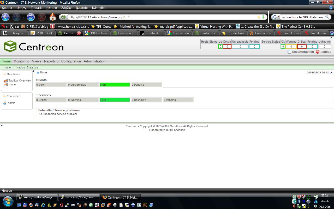The width and height of the screenshot is (334, 209).
Task: Click the Google search input field
Action: [302, 17]
